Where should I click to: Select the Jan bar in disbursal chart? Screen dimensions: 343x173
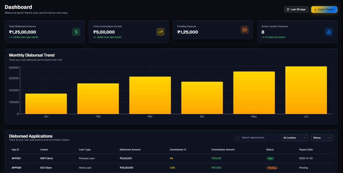point(46,104)
